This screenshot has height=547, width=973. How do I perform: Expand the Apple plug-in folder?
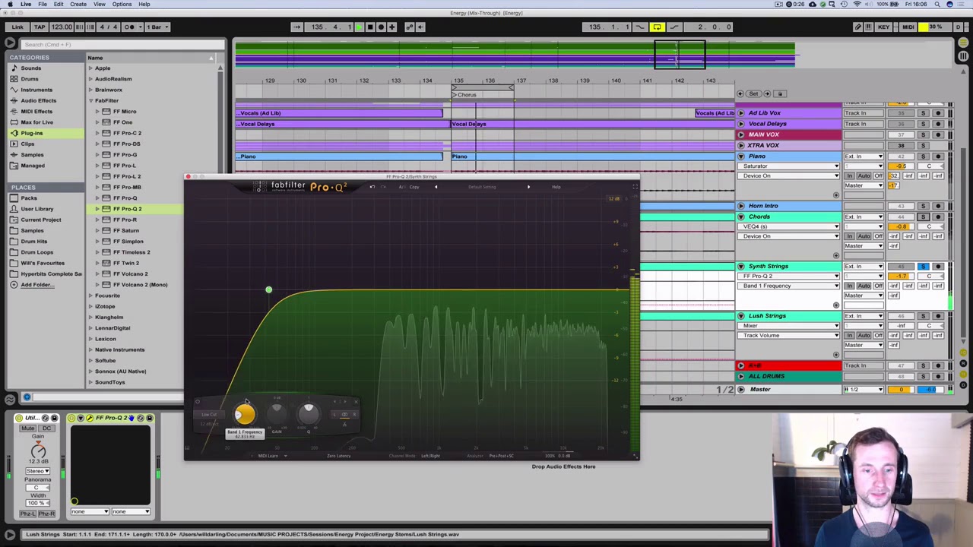90,68
